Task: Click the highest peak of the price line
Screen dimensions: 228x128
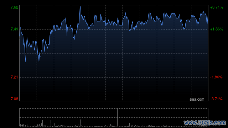Action: click(x=80, y=6)
